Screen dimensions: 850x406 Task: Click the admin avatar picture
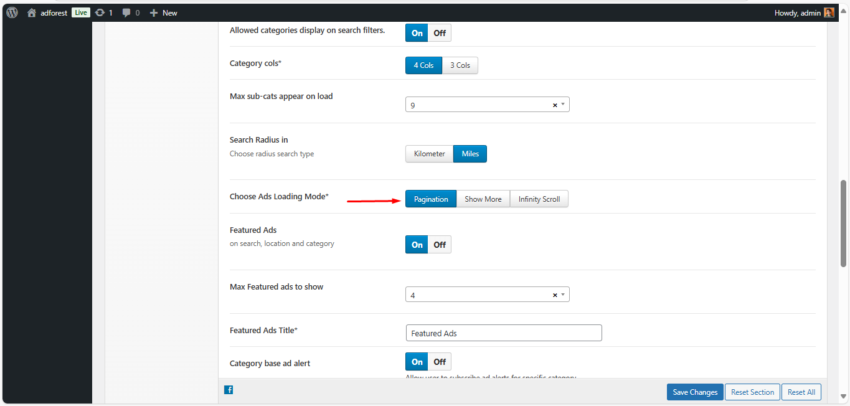pyautogui.click(x=829, y=12)
